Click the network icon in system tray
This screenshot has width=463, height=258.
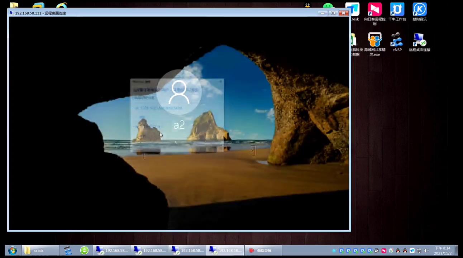click(x=419, y=250)
